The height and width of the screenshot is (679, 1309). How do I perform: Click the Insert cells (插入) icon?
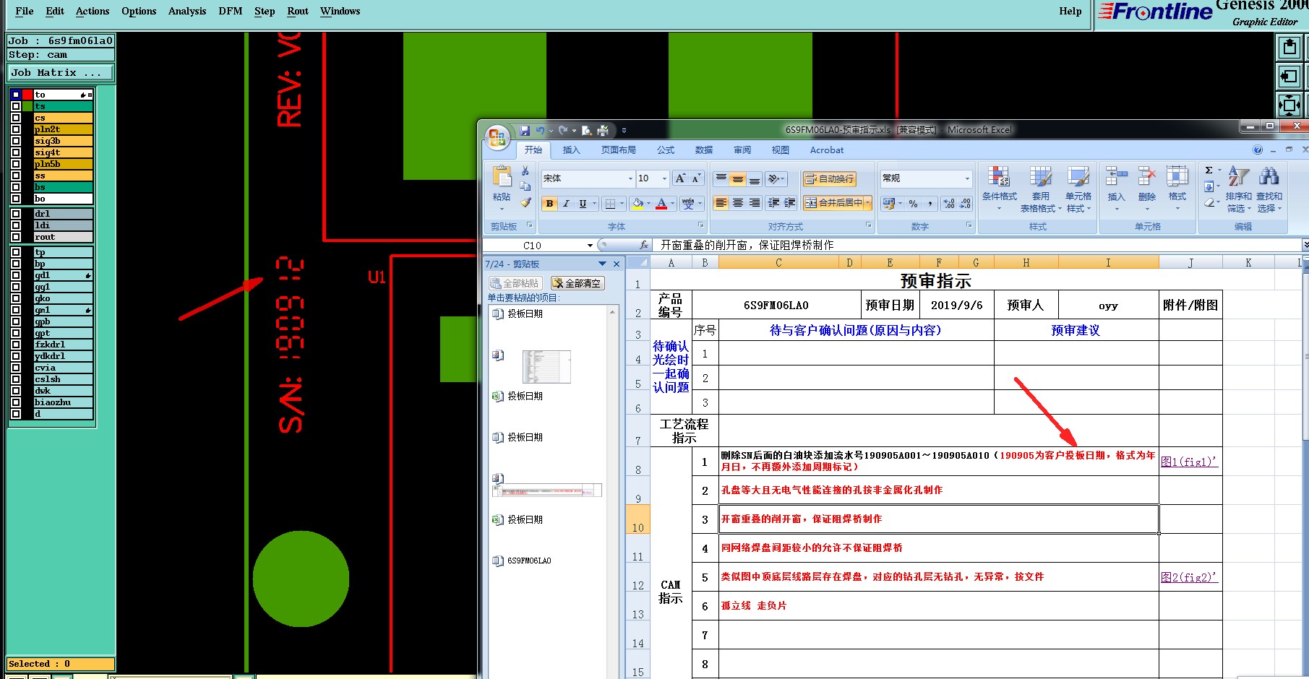click(1117, 176)
